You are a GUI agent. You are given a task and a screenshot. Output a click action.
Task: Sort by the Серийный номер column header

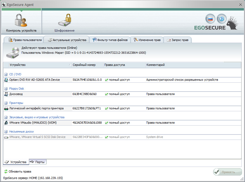(x=88, y=65)
